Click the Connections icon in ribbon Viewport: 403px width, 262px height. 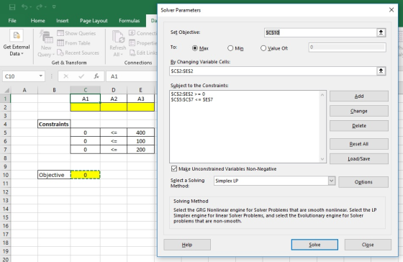(132, 33)
